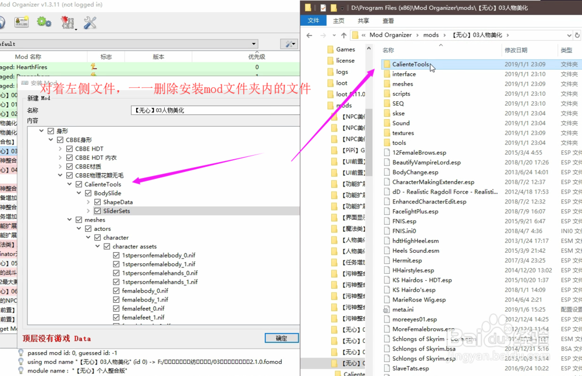Uncheck the CalienteTools checkbox
Viewport: 582px width, 376px height.
[x=79, y=184]
